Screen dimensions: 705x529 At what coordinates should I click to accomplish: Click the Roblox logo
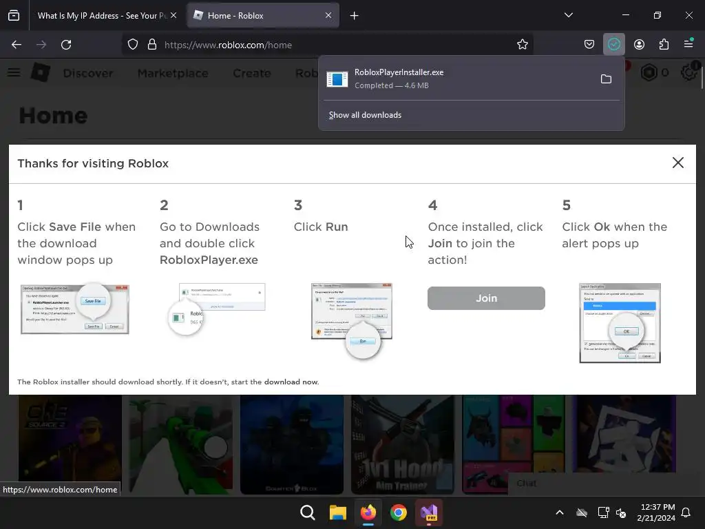coord(40,72)
